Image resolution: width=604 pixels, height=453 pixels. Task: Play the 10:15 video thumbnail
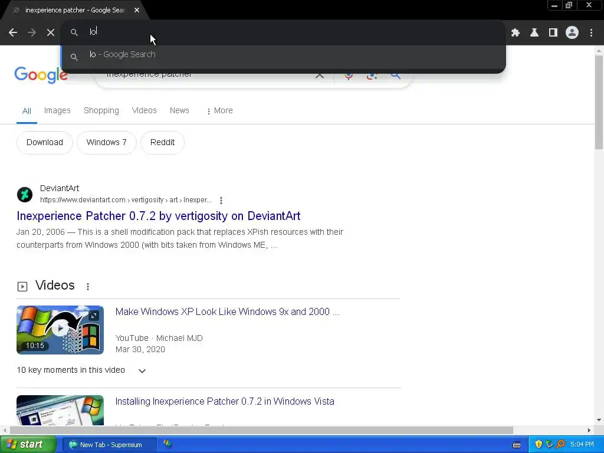60,330
